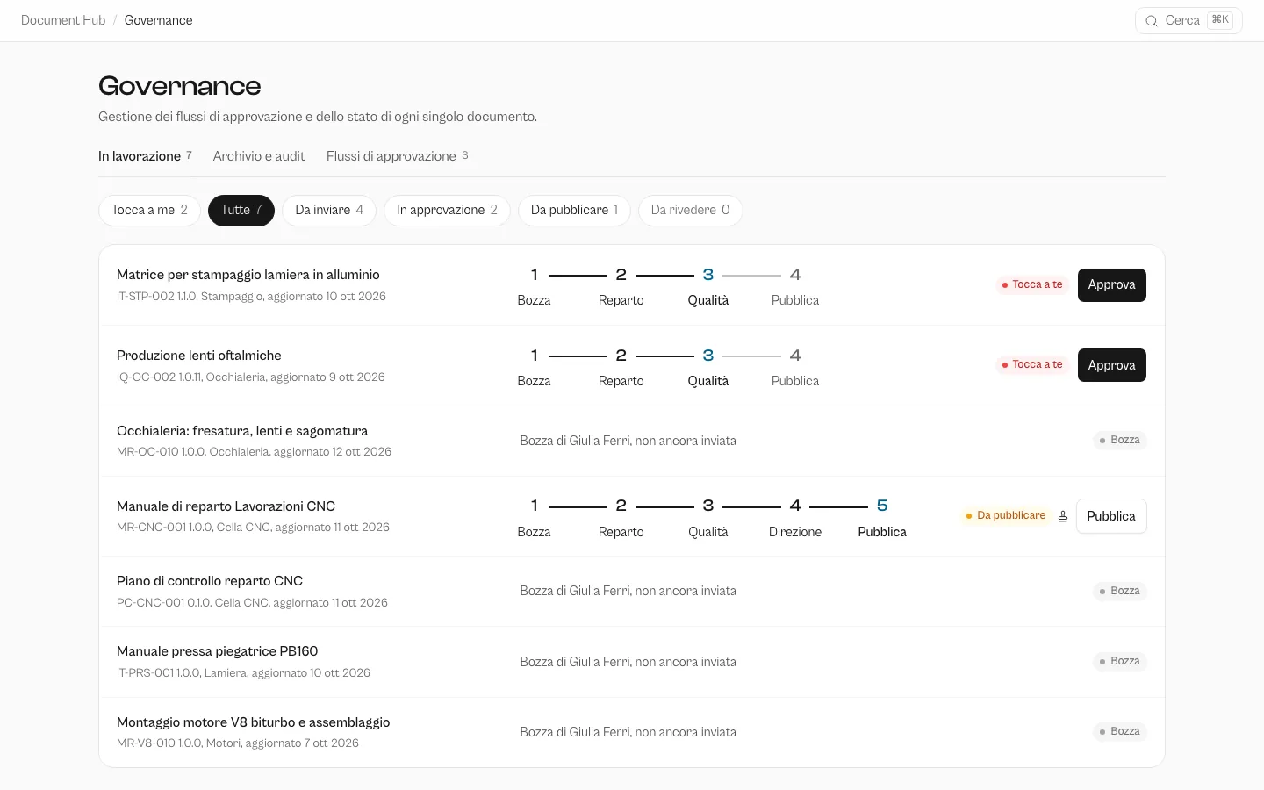
Task: Switch to the In lavorazione tab
Action: pos(145,156)
